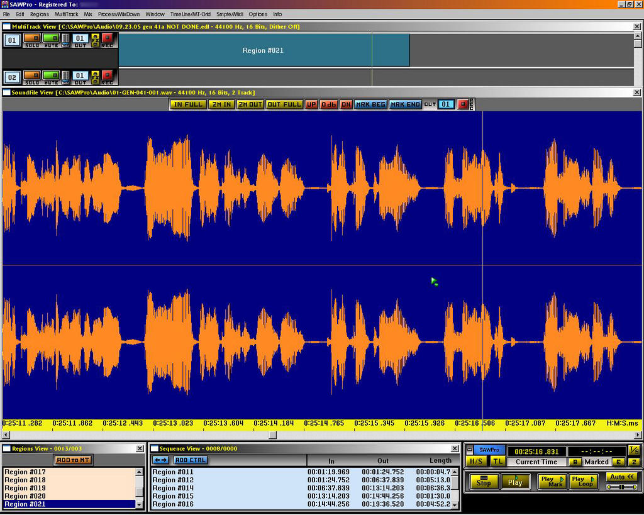644x515 pixels.
Task: Select track number 02 label button
Action: tap(12, 77)
